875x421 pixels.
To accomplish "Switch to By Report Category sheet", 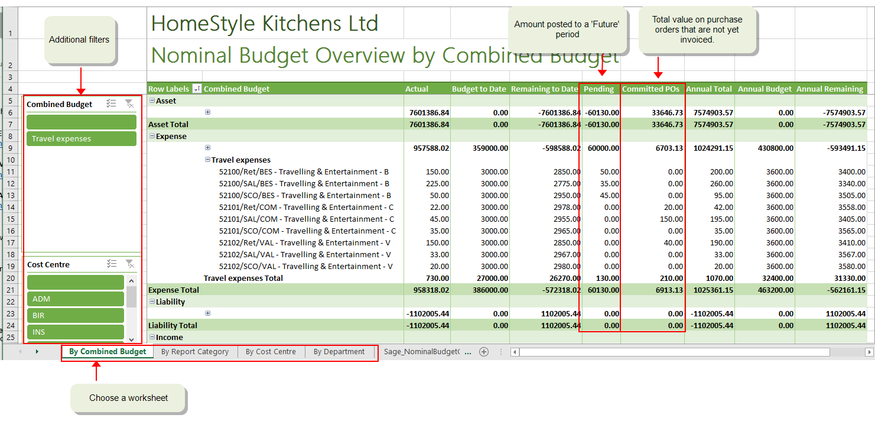I will pyautogui.click(x=195, y=351).
